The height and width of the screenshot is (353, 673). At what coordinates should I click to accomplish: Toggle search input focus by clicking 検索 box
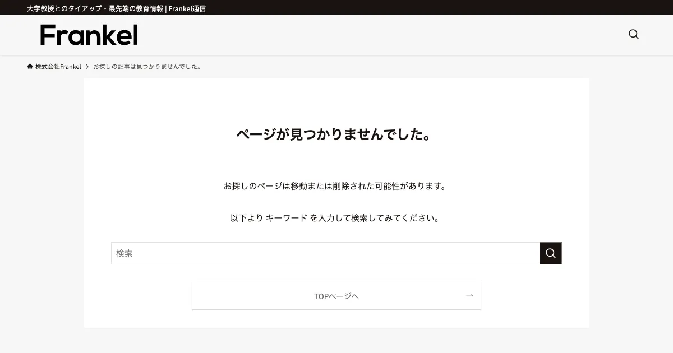(x=325, y=253)
